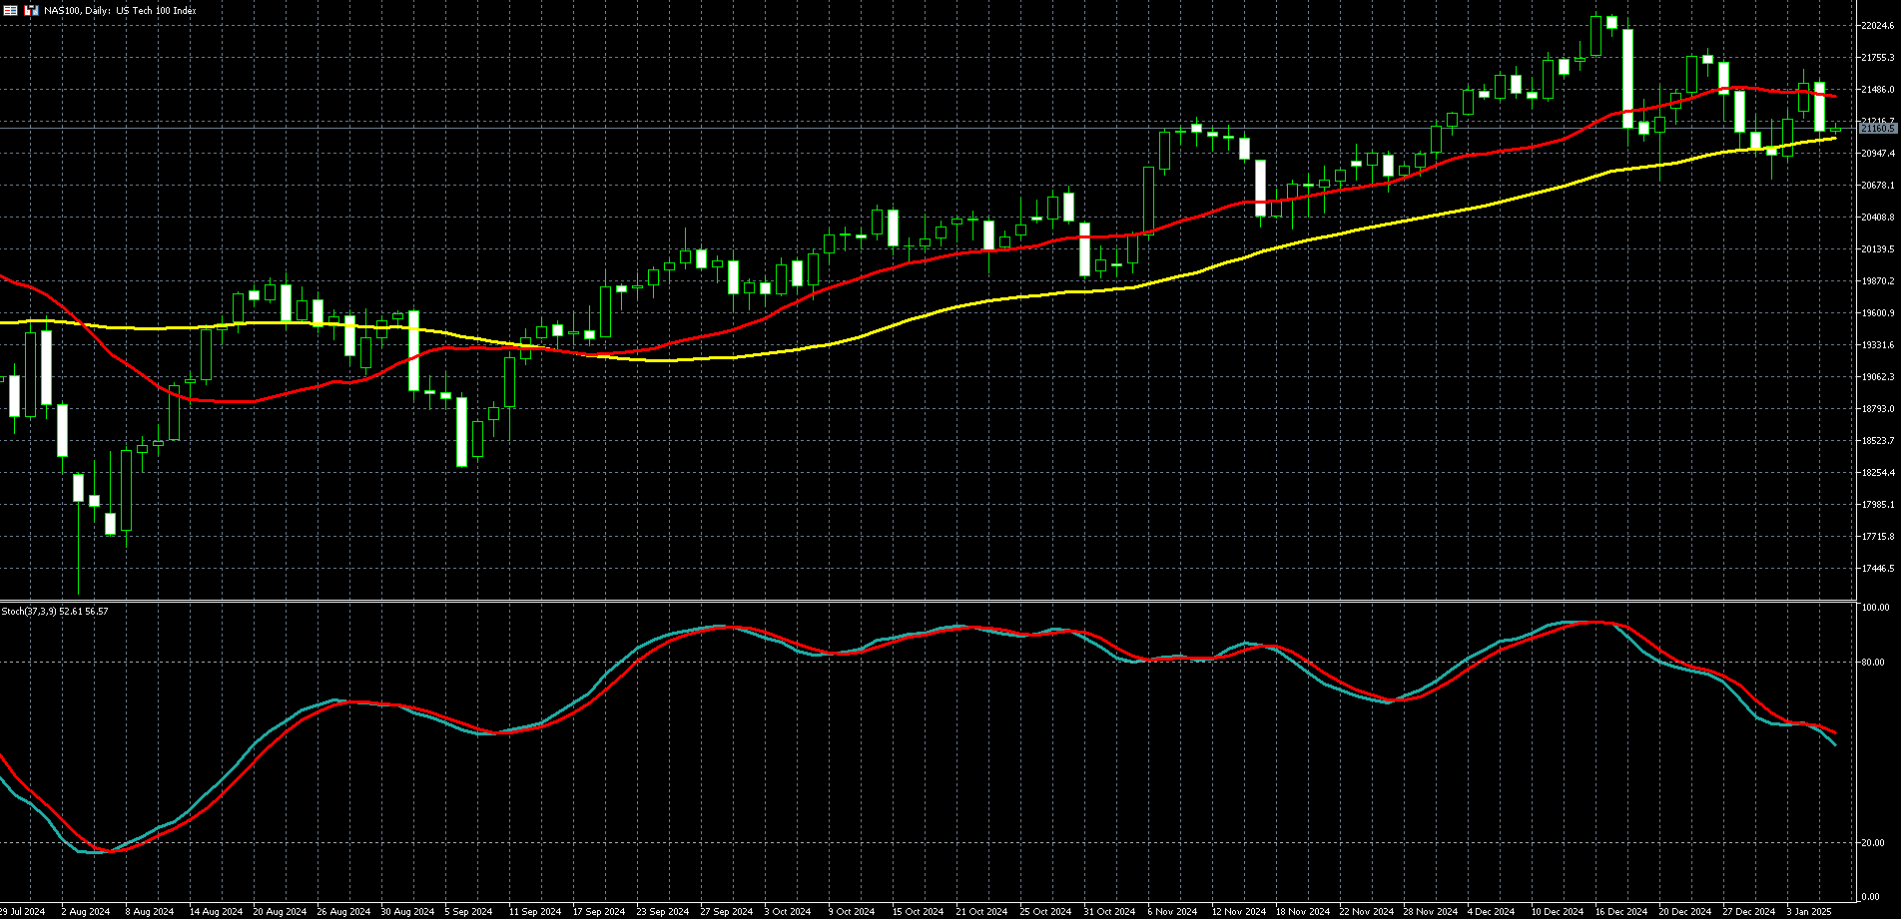This screenshot has height=919, width=1901.
Task: Click the 3 Jan 2025 date label
Action: pos(1808,911)
